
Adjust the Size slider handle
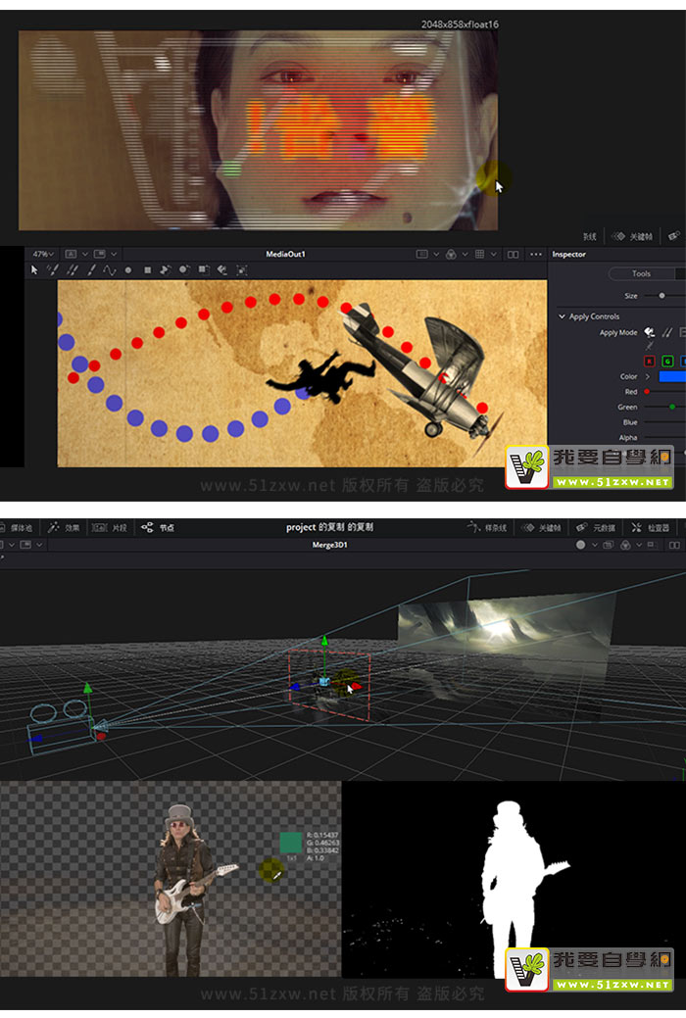click(661, 296)
